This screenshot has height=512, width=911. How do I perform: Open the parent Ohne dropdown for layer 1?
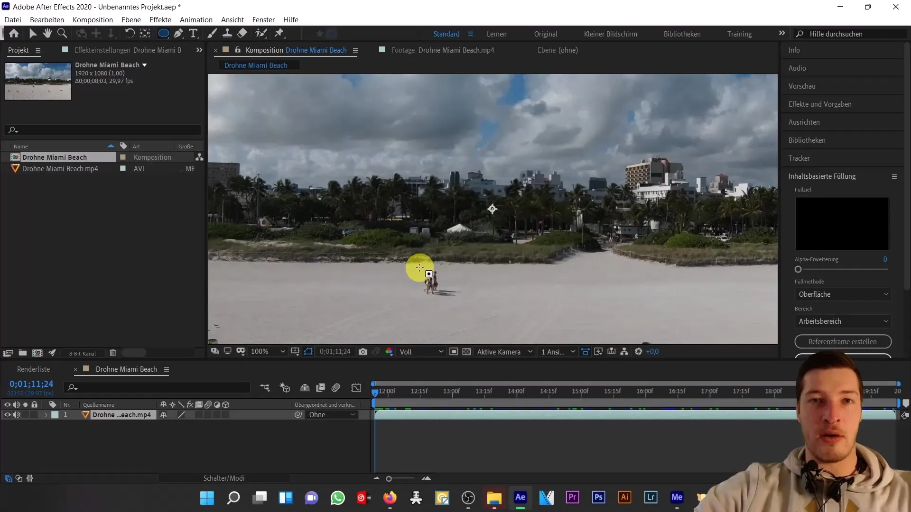pyautogui.click(x=332, y=415)
